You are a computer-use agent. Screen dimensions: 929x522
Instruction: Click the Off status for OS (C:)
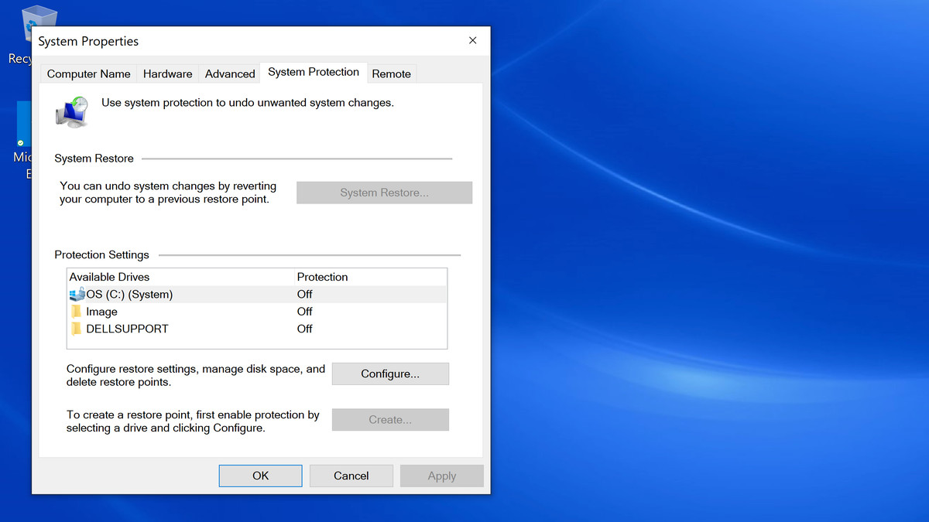[304, 294]
